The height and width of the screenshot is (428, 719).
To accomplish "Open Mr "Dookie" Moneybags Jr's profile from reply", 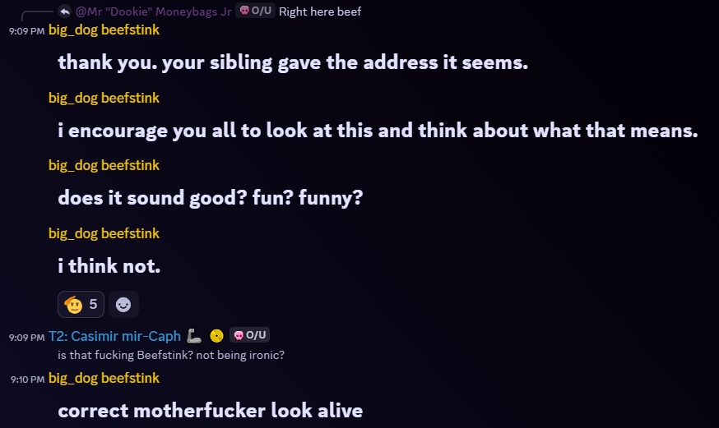I will [153, 12].
